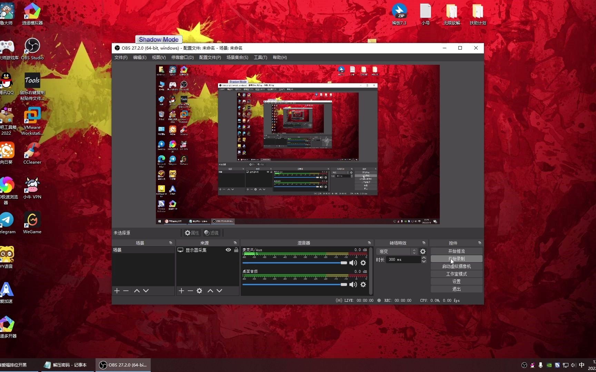Viewport: 596px width, 372px height.
Task: Open 桌面音频 audio settings gear
Action: [x=363, y=285]
